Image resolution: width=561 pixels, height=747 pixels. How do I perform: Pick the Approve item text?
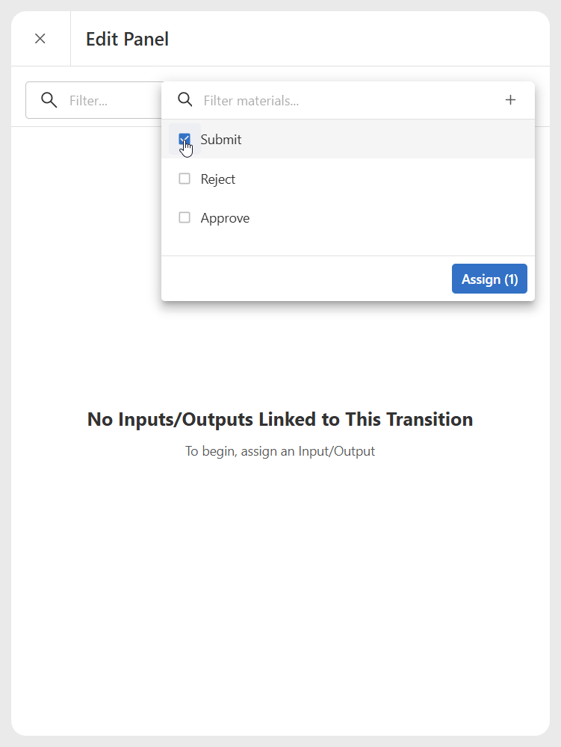tap(225, 218)
